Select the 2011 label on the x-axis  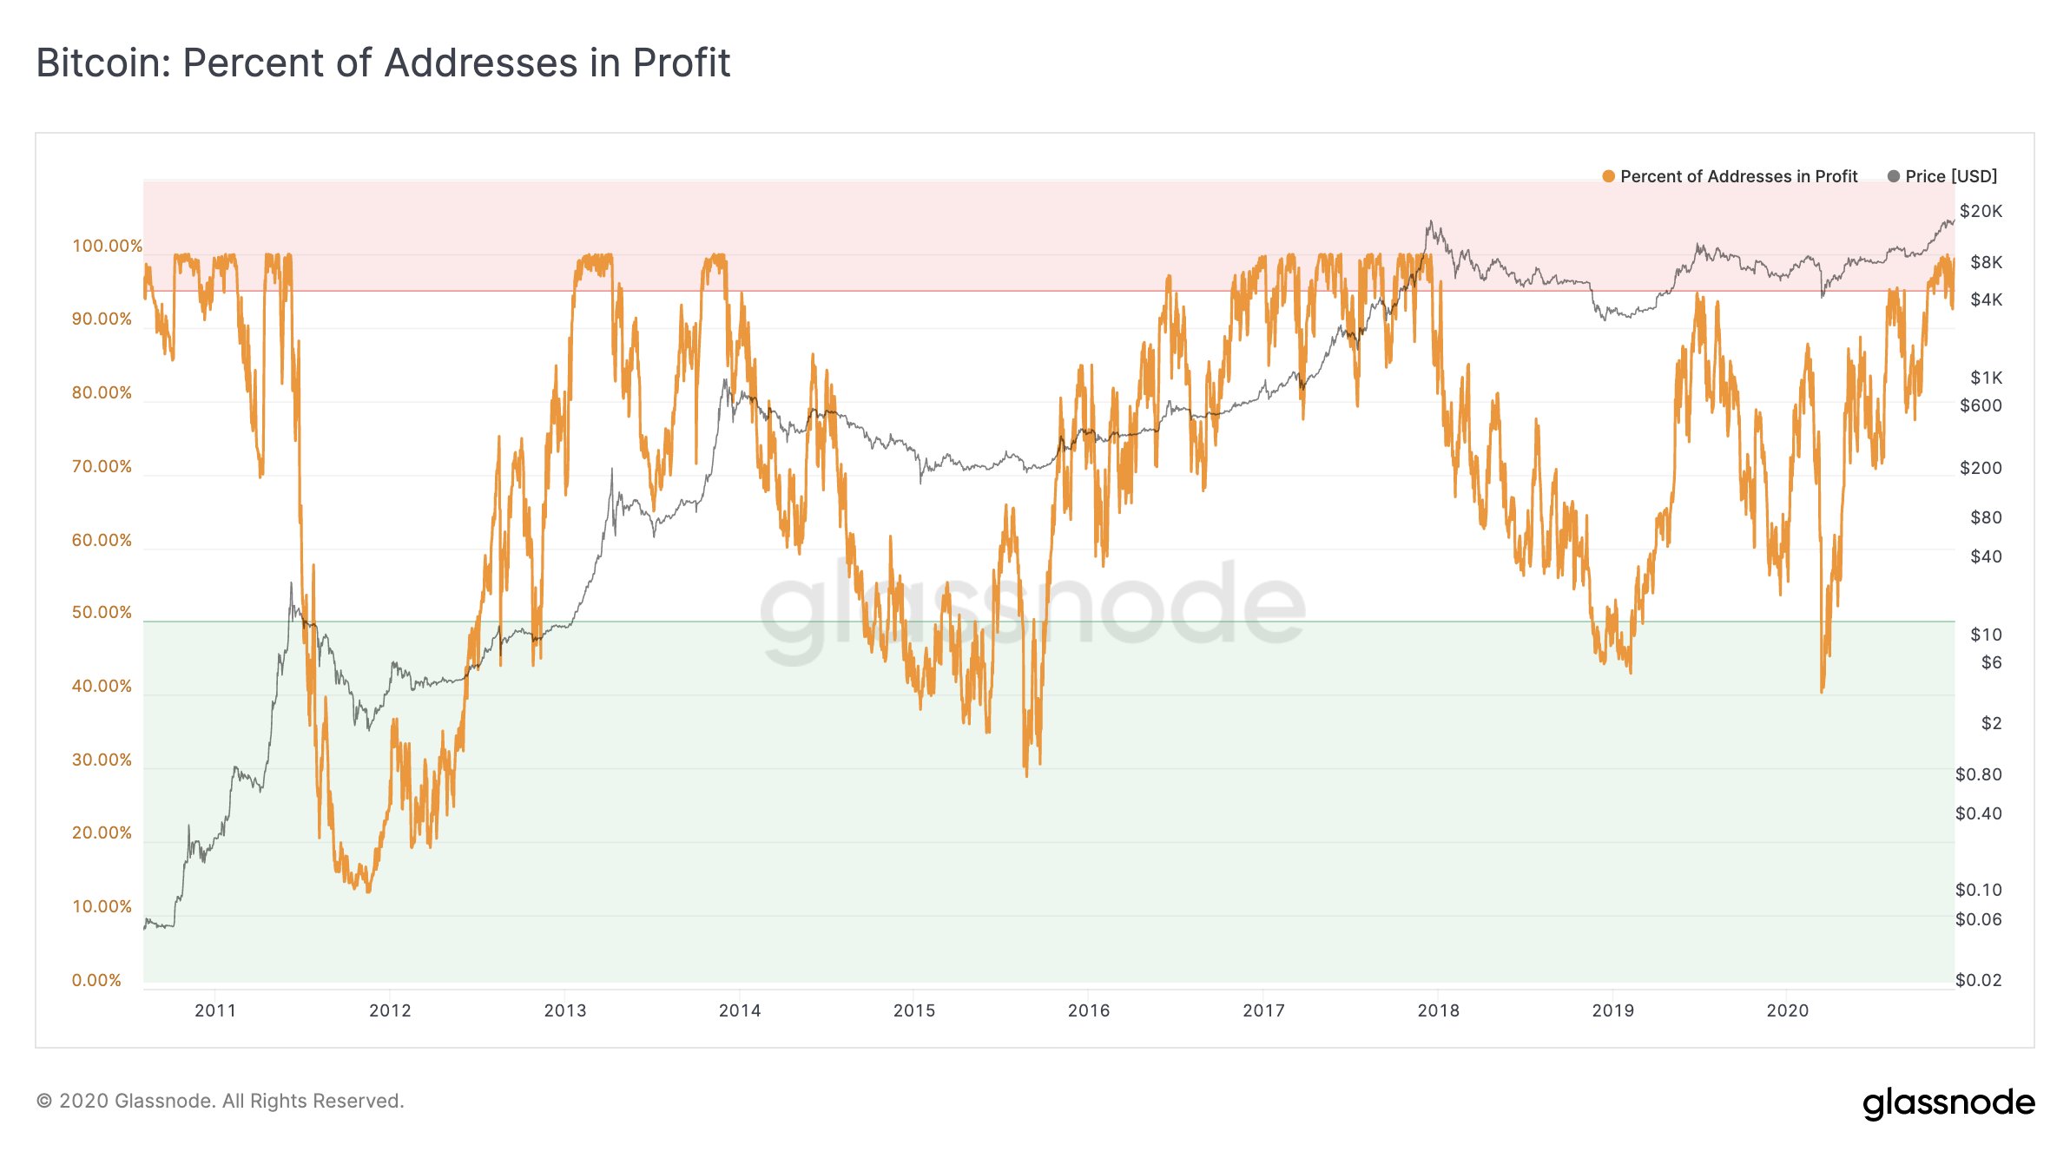pyautogui.click(x=215, y=1010)
